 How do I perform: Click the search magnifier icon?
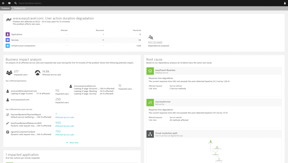point(16,3)
